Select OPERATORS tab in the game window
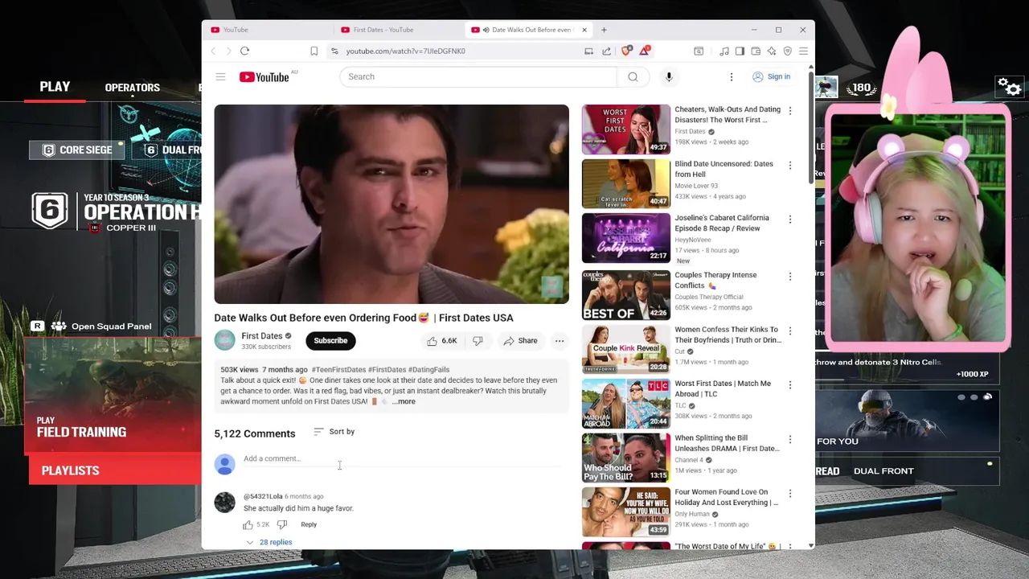 point(133,87)
